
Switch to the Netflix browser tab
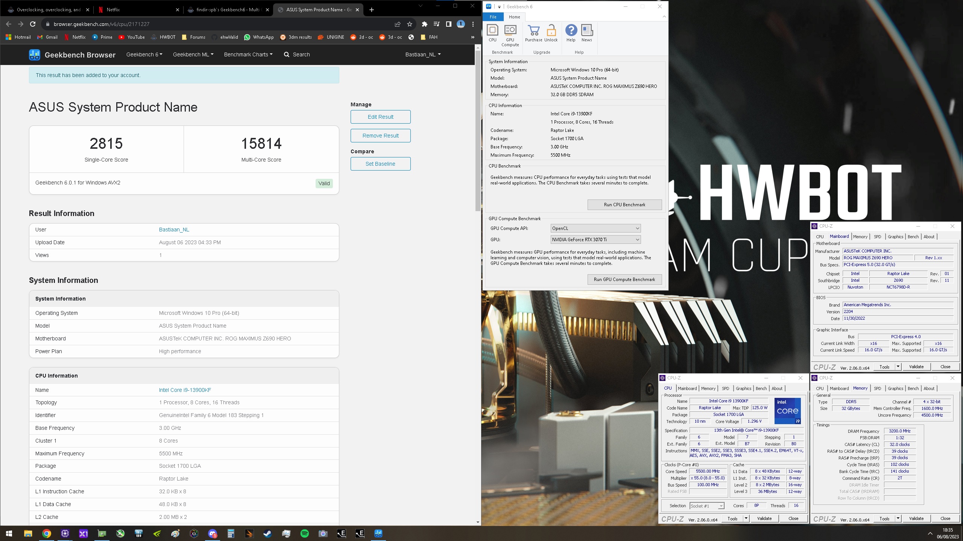click(x=138, y=10)
